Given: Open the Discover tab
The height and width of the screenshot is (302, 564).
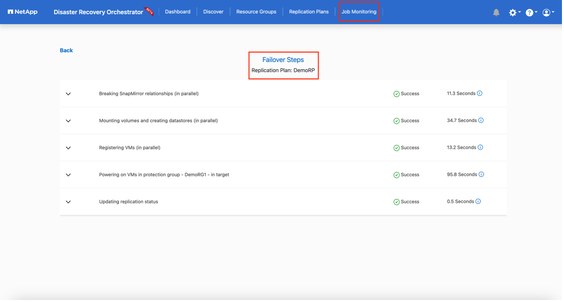Looking at the screenshot, I should (214, 12).
